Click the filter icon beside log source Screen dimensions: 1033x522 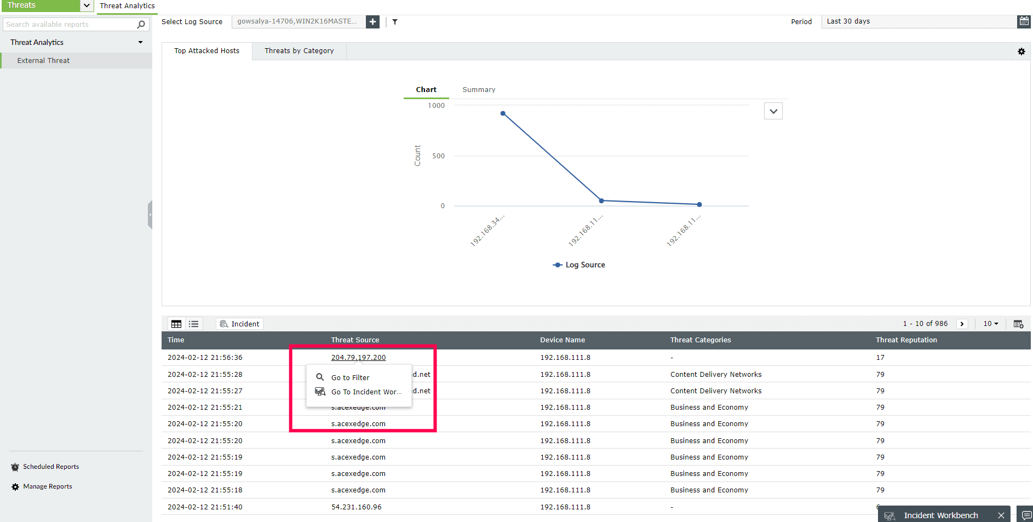click(395, 21)
